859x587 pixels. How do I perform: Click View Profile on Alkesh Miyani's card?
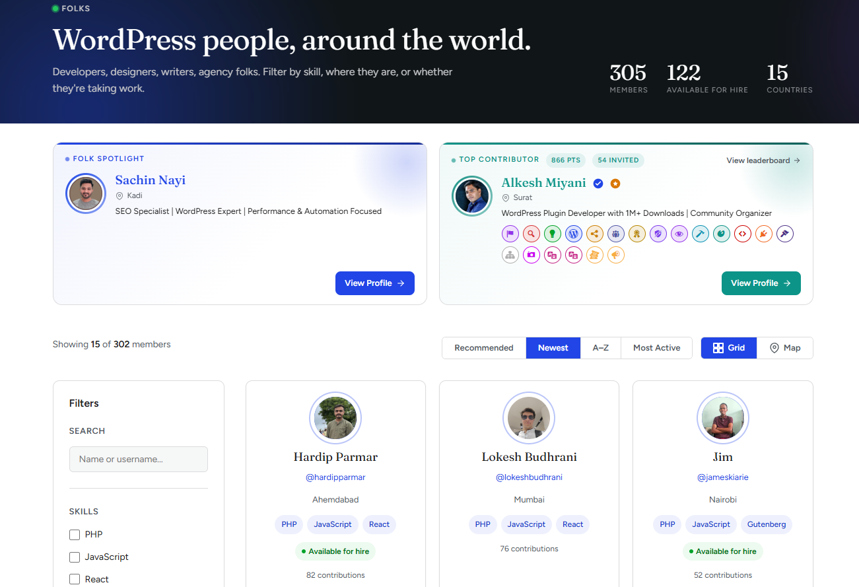(x=761, y=283)
